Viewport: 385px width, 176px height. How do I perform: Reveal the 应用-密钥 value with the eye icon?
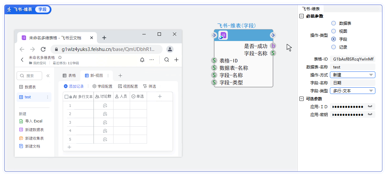point(370,114)
